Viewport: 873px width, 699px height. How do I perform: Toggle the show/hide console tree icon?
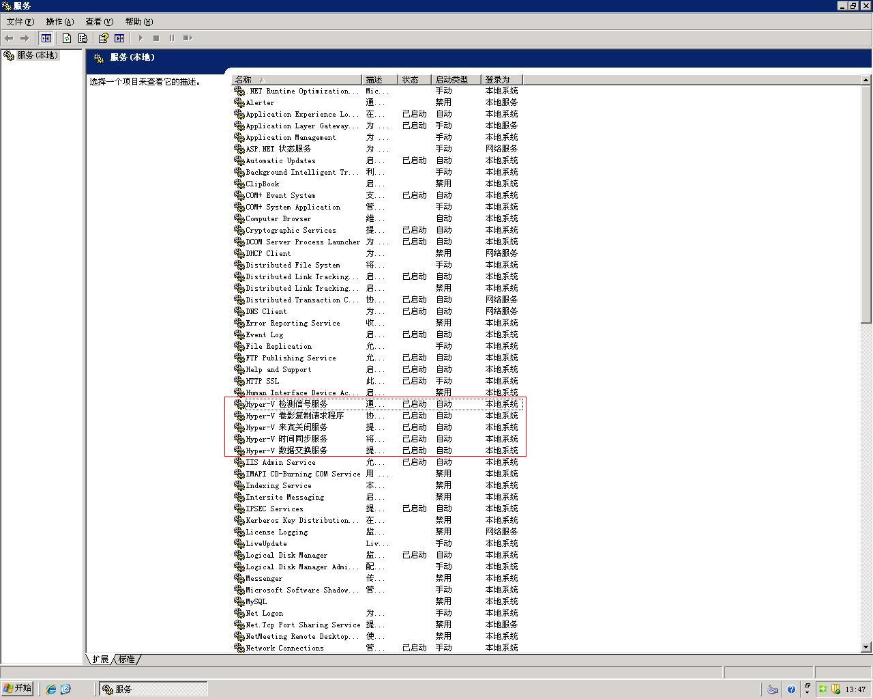tap(46, 38)
